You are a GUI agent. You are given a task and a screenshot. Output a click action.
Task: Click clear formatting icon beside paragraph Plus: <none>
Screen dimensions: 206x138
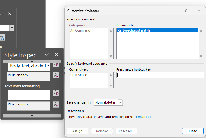tap(56, 75)
